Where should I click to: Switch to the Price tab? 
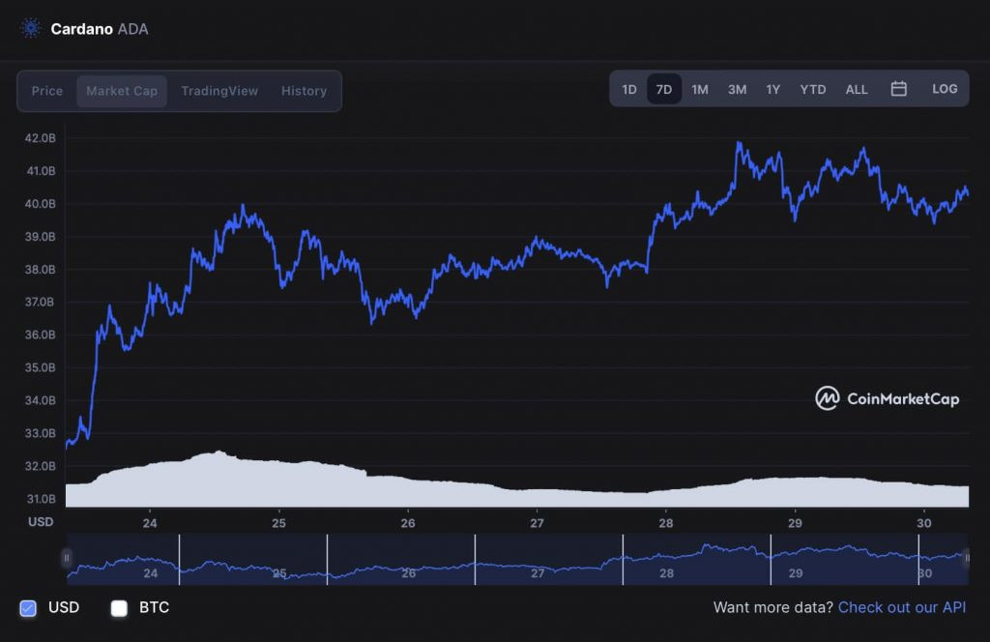(47, 91)
